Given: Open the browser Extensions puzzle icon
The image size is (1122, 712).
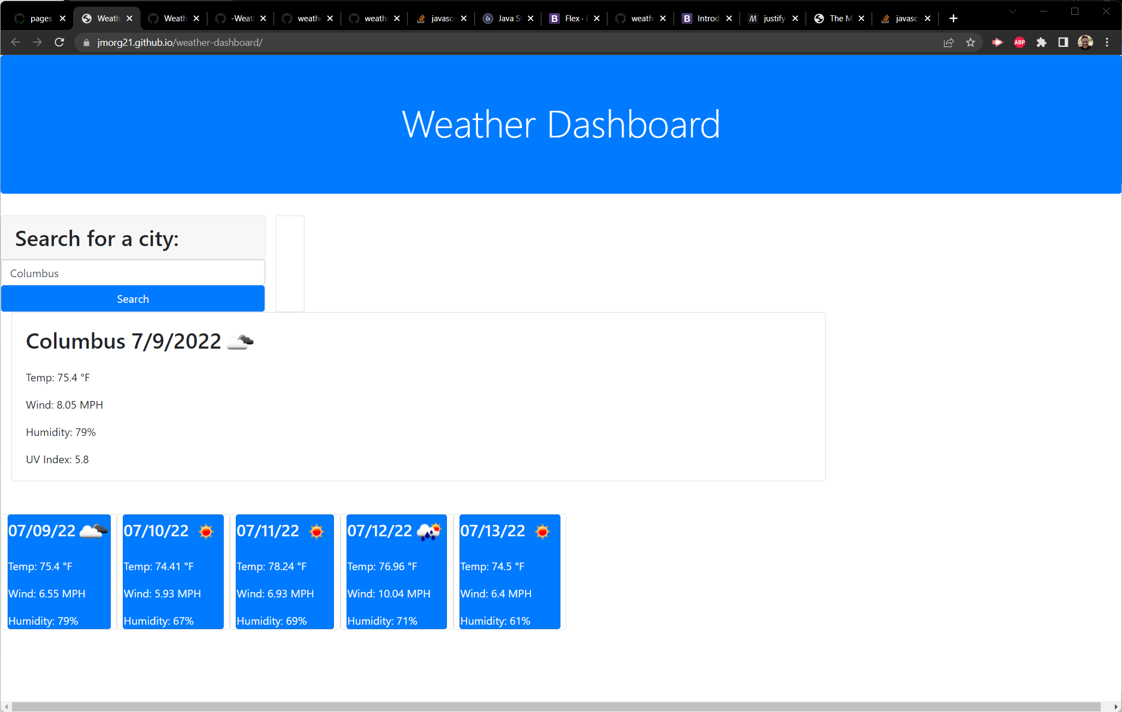Looking at the screenshot, I should pyautogui.click(x=1041, y=42).
